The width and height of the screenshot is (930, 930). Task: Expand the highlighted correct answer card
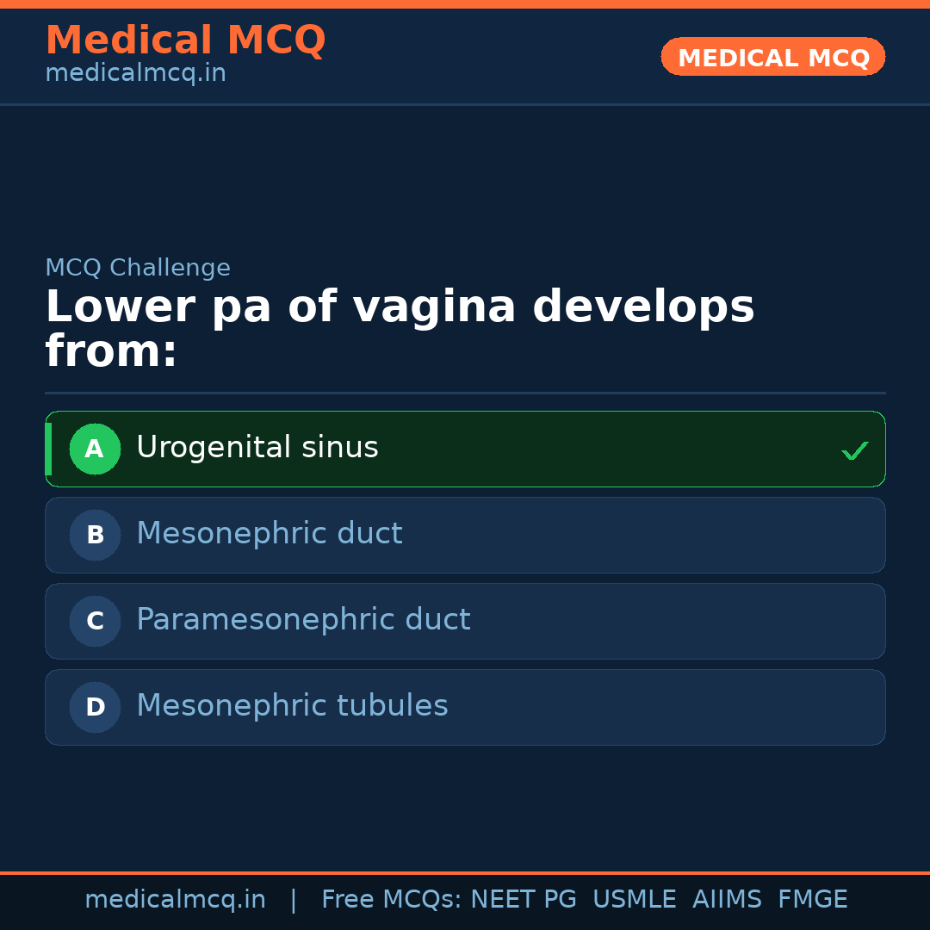465,449
